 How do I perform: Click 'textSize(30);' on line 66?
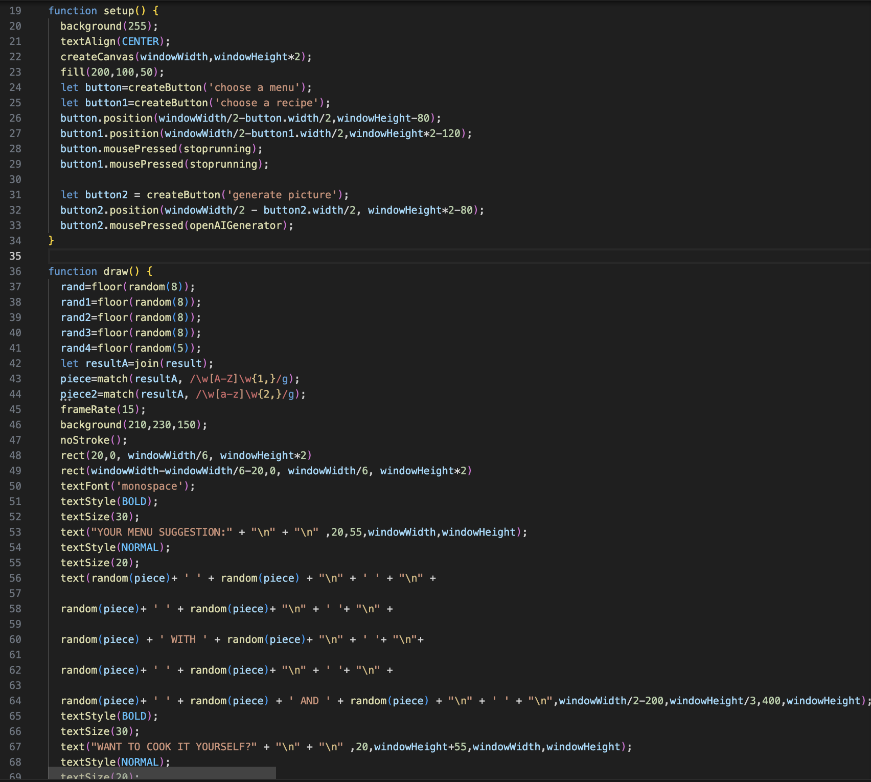(x=100, y=731)
